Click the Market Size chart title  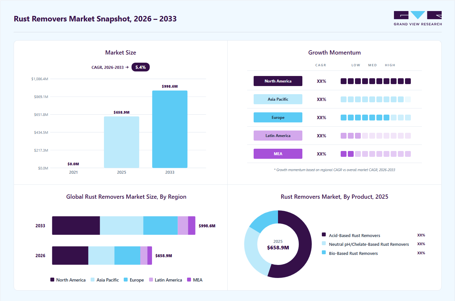[x=120, y=53]
